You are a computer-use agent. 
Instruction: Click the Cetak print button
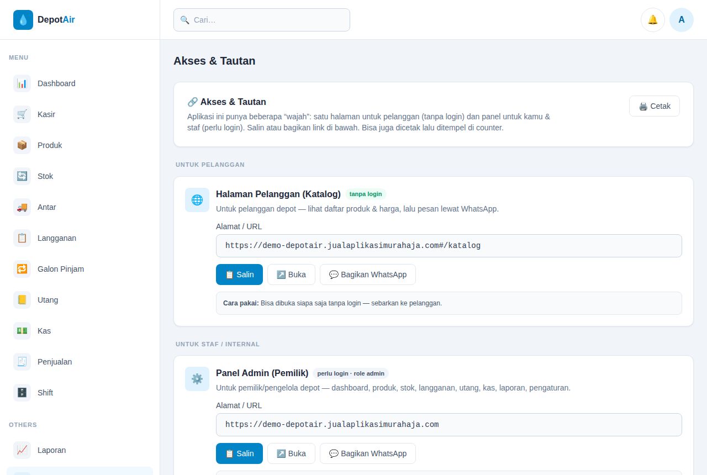[x=655, y=106]
